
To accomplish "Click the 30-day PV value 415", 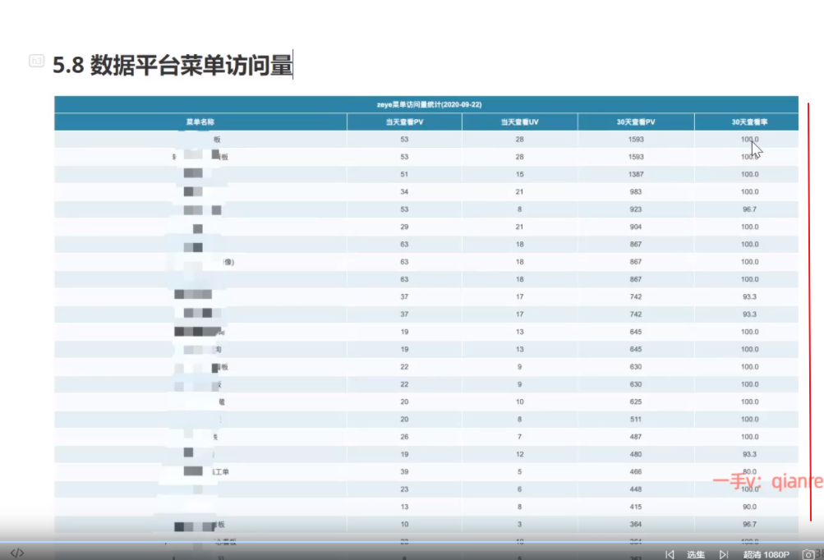I will pos(636,507).
